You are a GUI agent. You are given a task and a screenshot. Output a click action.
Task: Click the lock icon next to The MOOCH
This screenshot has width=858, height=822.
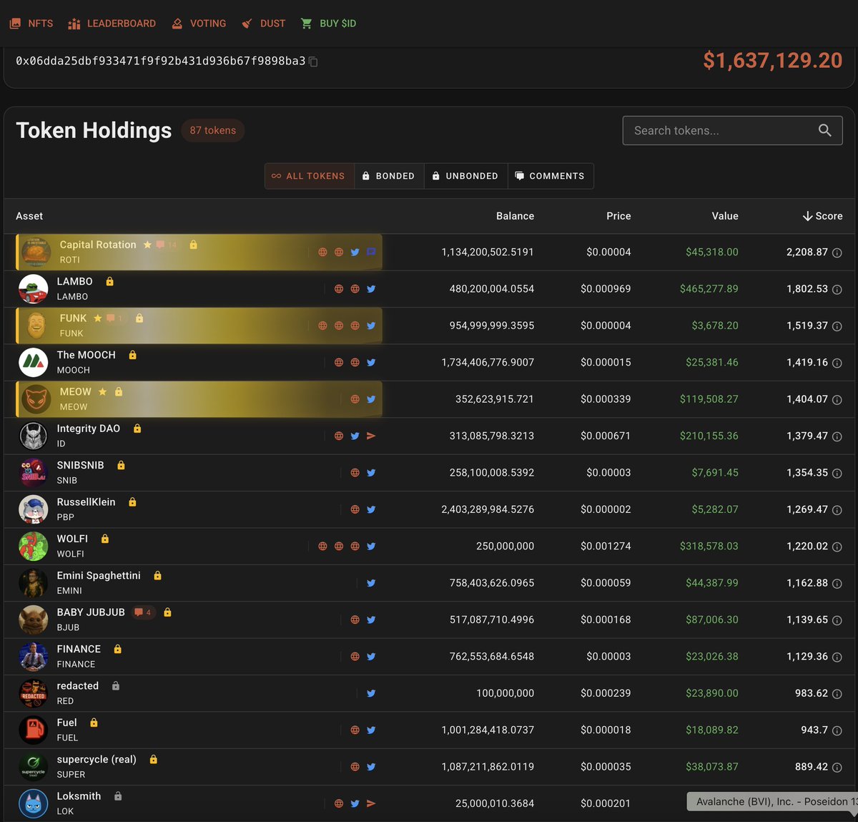coord(132,355)
